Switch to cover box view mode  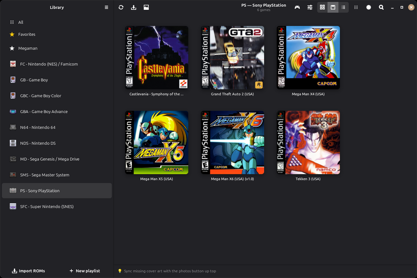click(x=333, y=7)
